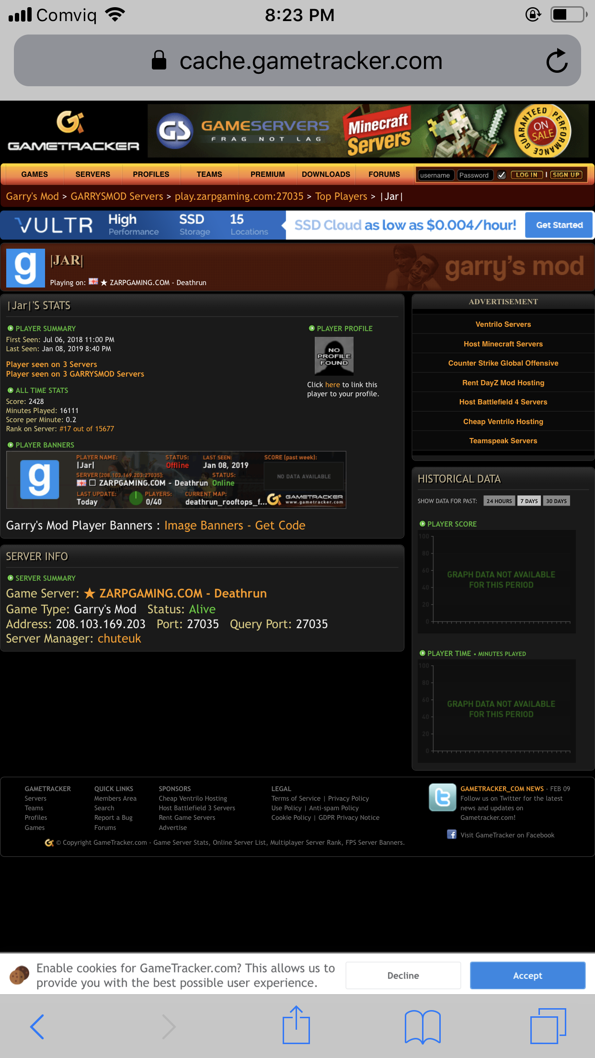The height and width of the screenshot is (1058, 595).
Task: Click the Twitter bird icon in footer
Action: pyautogui.click(x=442, y=797)
